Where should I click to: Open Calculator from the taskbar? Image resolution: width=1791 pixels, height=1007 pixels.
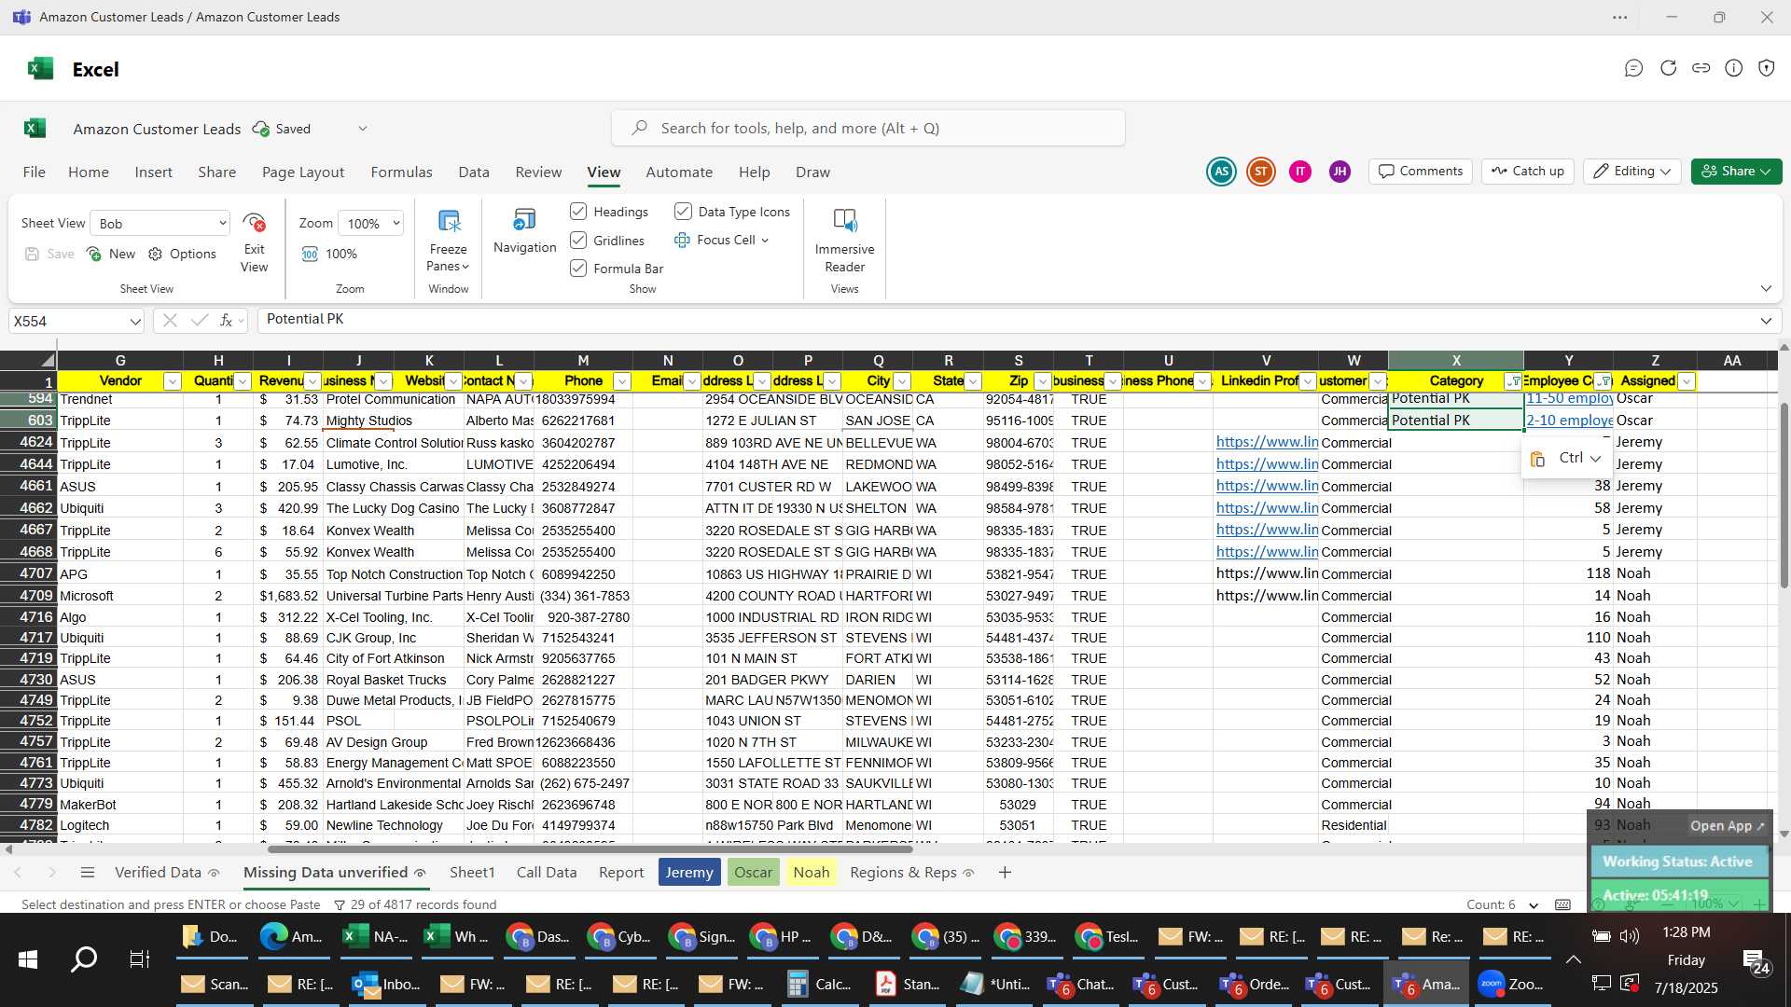pyautogui.click(x=818, y=984)
